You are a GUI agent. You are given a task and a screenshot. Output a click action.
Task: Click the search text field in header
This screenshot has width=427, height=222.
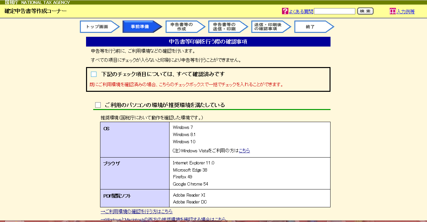point(334,11)
